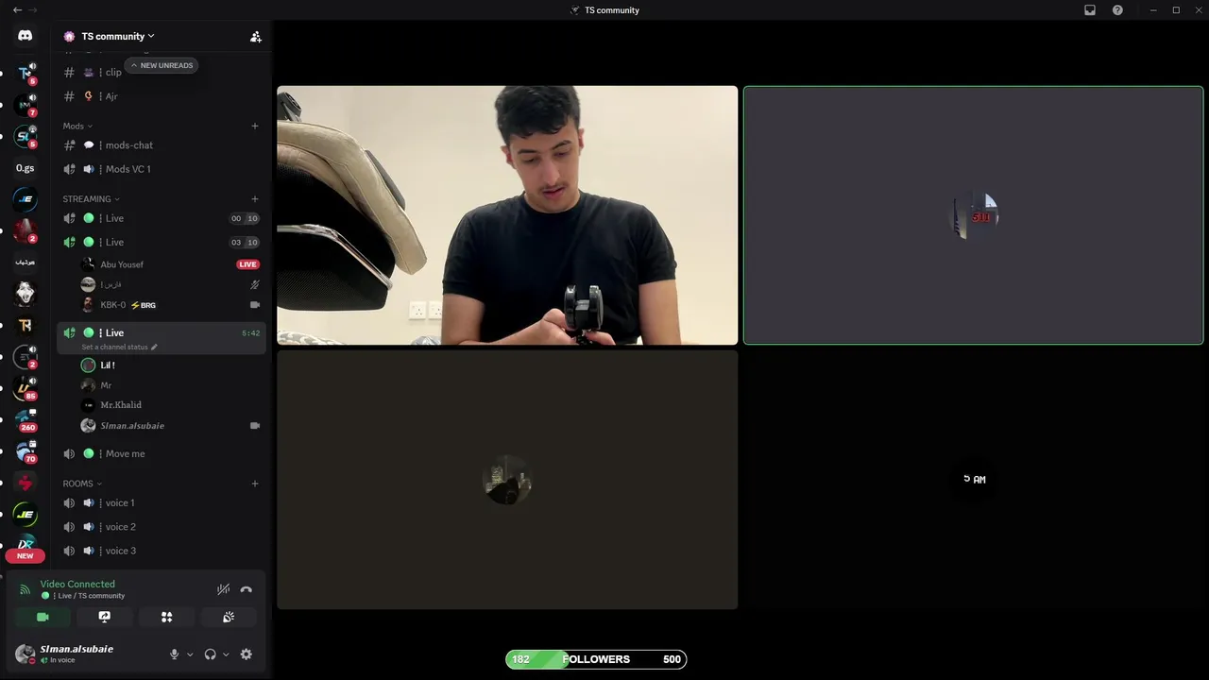
Task: Click the NEW mentions pill in server list
Action: tap(25, 555)
